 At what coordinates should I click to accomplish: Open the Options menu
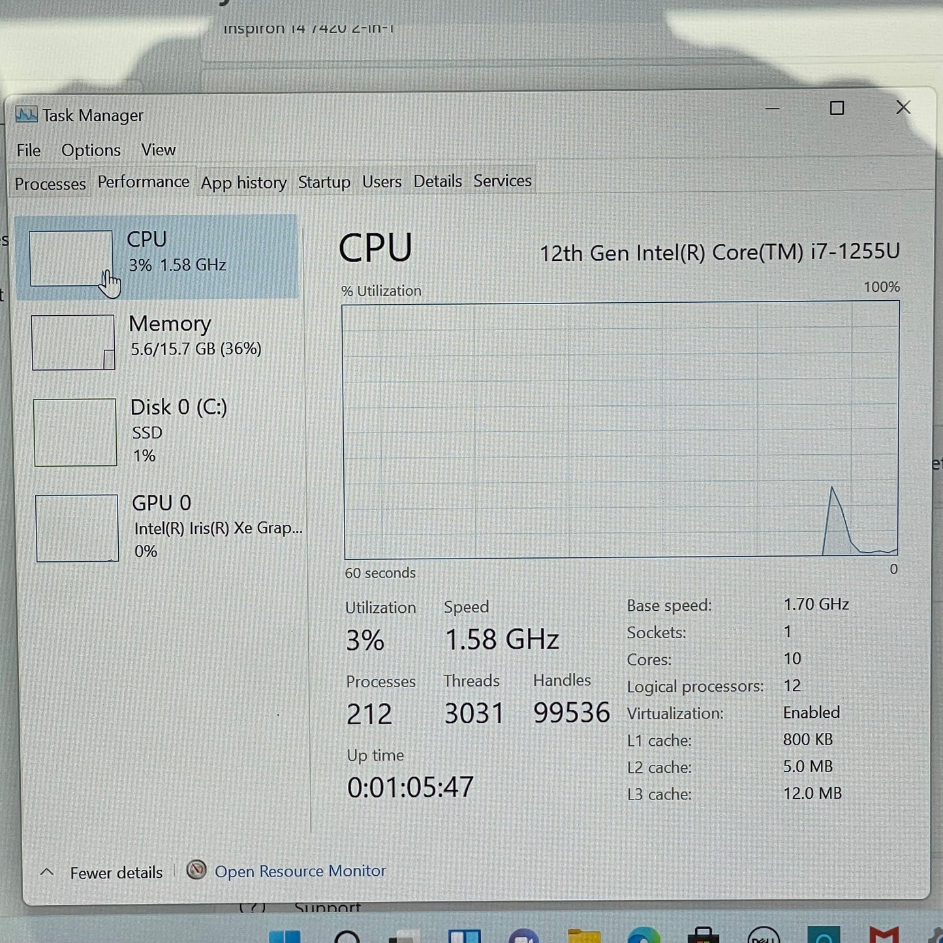[91, 150]
